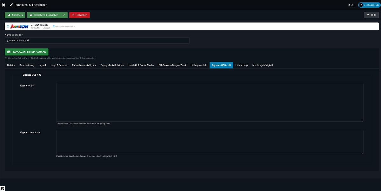Click the Joomla version 6.1.1 indicator
This screenshot has height=191, width=381.
pyautogui.click(x=351, y=5)
